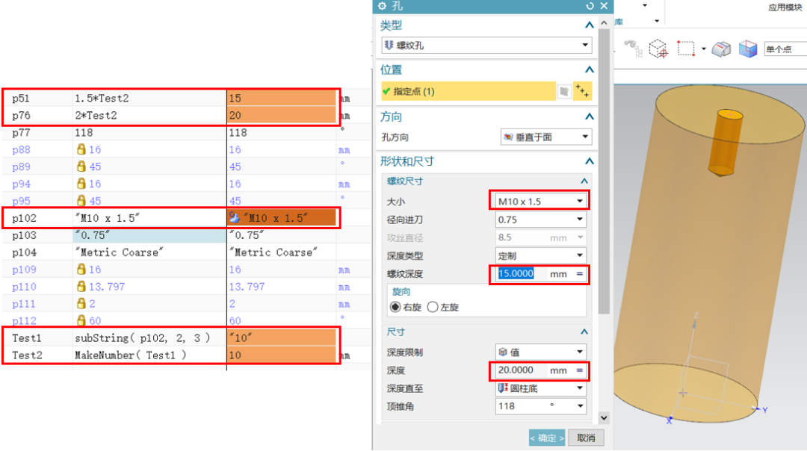Click the highlighted "0.75" formula cell in p103
The height and width of the screenshot is (451, 807).
click(149, 235)
